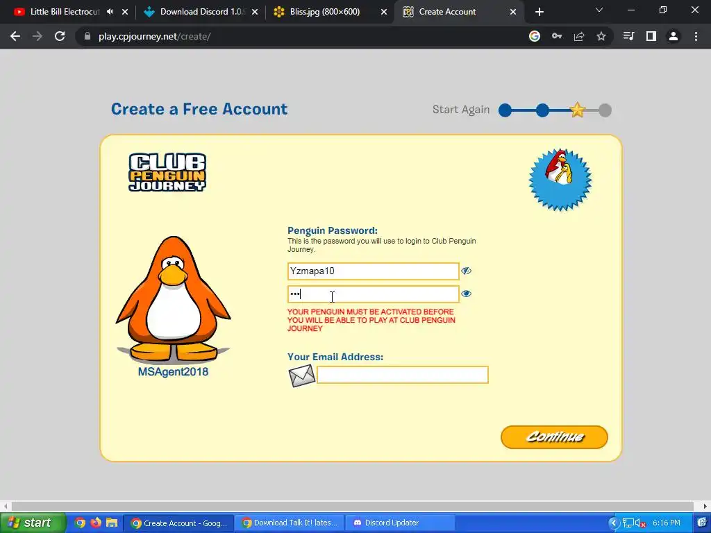Click the grey final progress step dot
Image resolution: width=711 pixels, height=533 pixels.
point(605,110)
